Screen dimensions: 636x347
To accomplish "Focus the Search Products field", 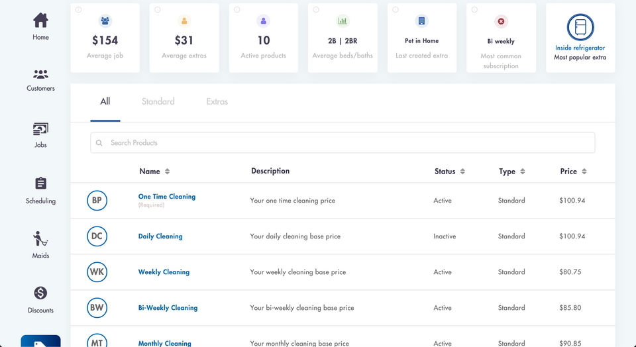I will pyautogui.click(x=343, y=142).
